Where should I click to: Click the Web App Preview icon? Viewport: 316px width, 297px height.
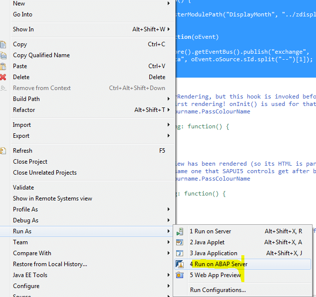tap(180, 275)
